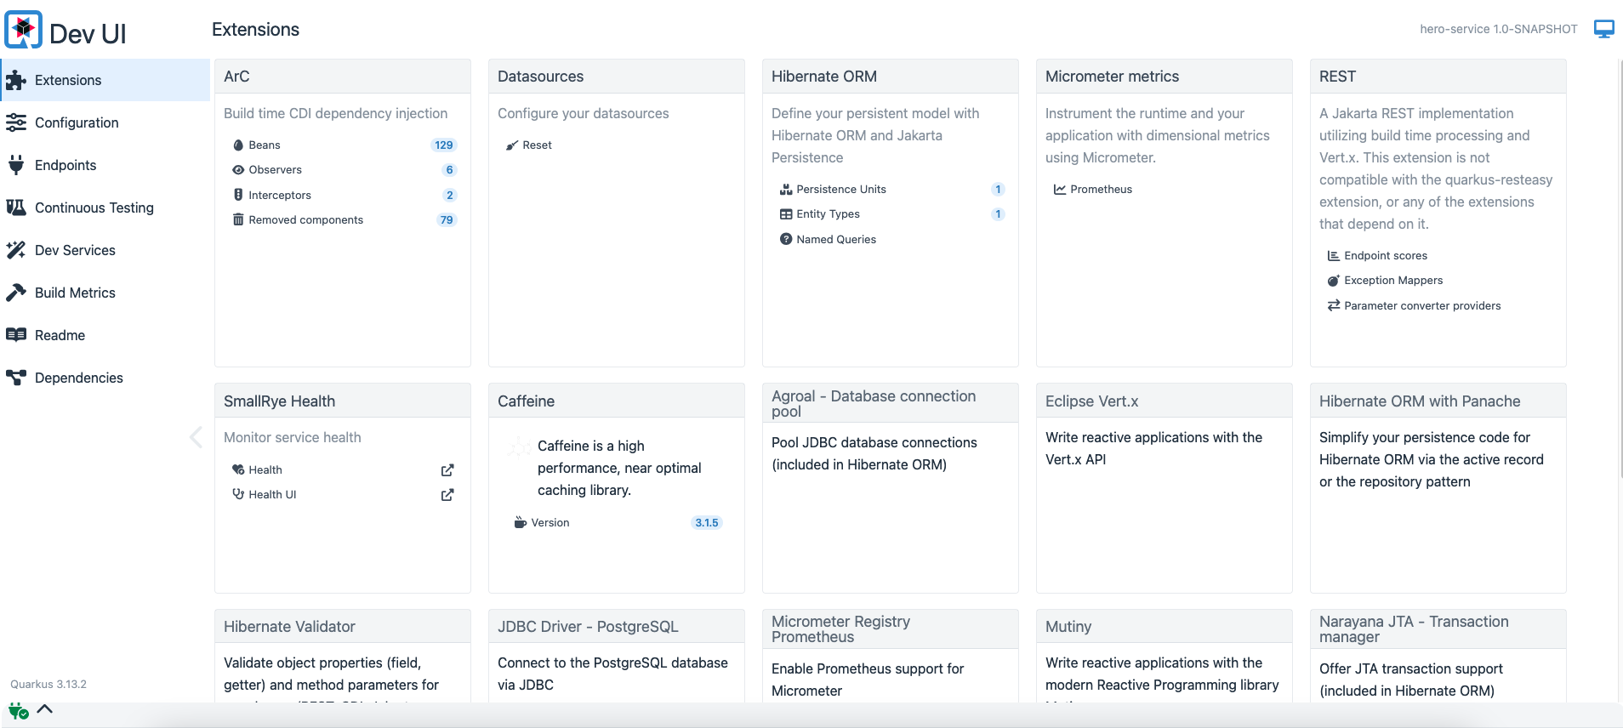Click the Continuous Testing flask icon
The image size is (1623, 728).
tap(16, 208)
